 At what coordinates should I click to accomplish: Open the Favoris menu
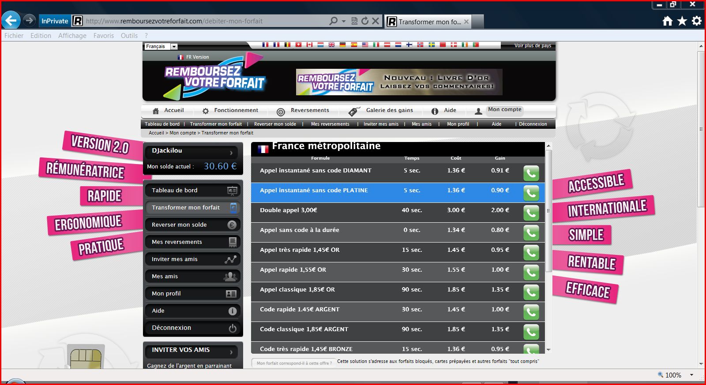[104, 36]
